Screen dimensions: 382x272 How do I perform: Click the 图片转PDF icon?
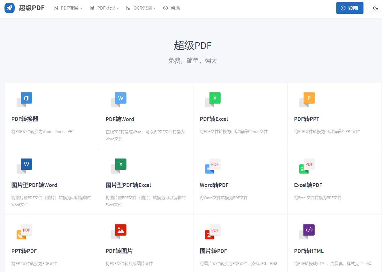point(213,232)
